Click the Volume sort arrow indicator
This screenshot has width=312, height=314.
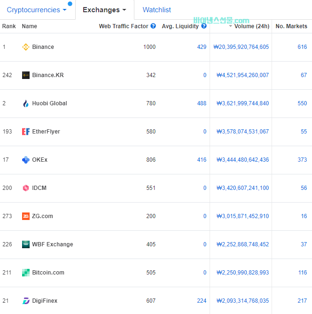coord(231,26)
